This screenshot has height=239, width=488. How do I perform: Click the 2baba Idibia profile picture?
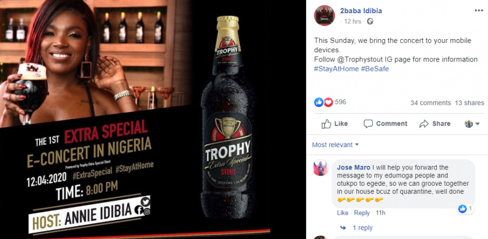click(325, 16)
